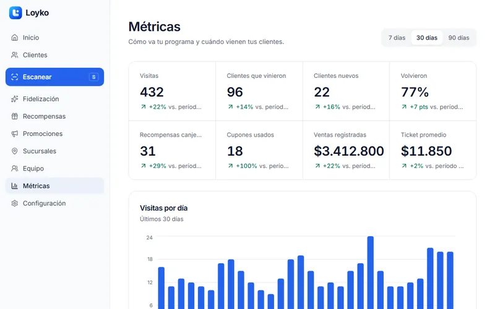495x309 pixels.
Task: Click the Métricas page heading
Action: (154, 27)
